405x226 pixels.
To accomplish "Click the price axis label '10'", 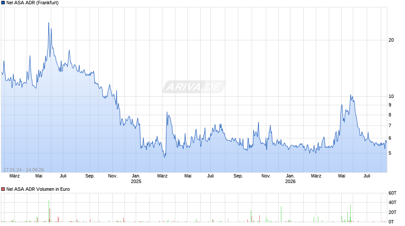I will (391, 96).
